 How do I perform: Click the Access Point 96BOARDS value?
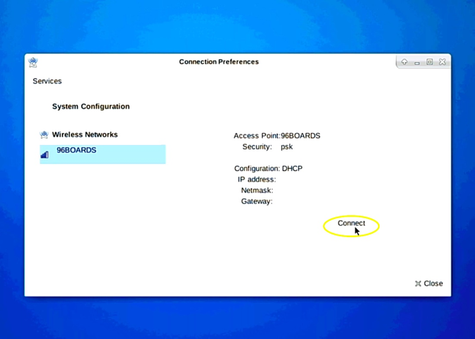[301, 136]
